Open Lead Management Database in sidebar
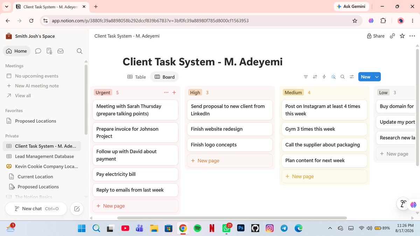Image resolution: width=420 pixels, height=236 pixels. click(x=42, y=156)
